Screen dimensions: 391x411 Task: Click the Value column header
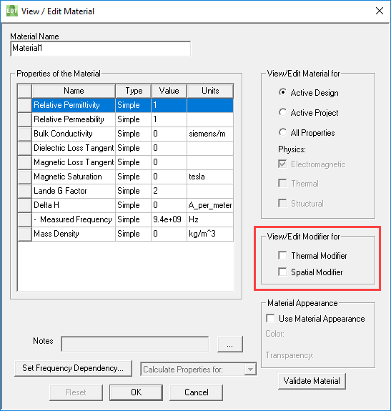(169, 91)
